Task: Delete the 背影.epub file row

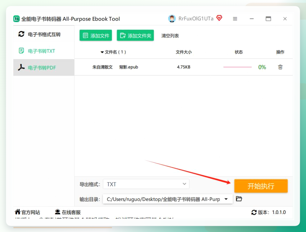Action: (280, 67)
